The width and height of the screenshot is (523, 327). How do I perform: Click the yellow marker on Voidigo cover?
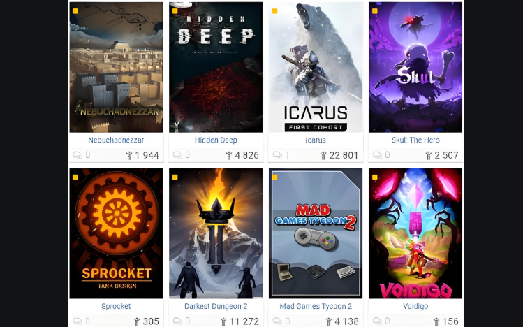375,177
